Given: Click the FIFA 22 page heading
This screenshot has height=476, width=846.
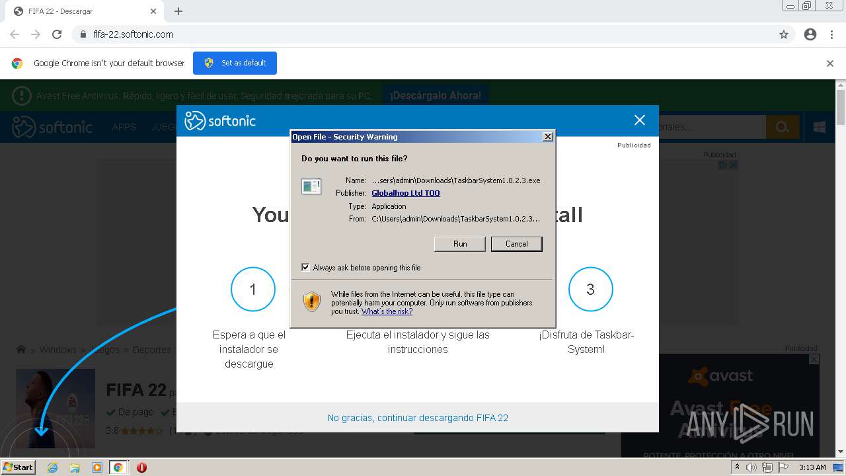Looking at the screenshot, I should [136, 390].
